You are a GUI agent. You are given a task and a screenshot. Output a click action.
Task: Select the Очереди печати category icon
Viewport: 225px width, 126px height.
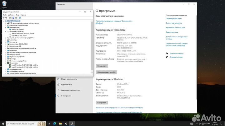8,54
